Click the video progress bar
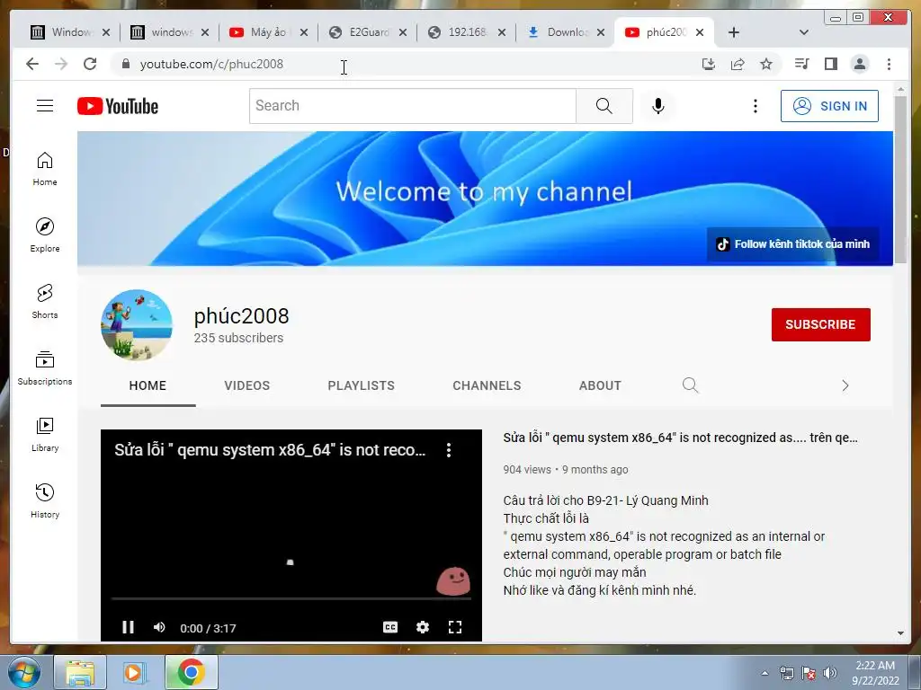This screenshot has height=690, width=921. (291, 598)
